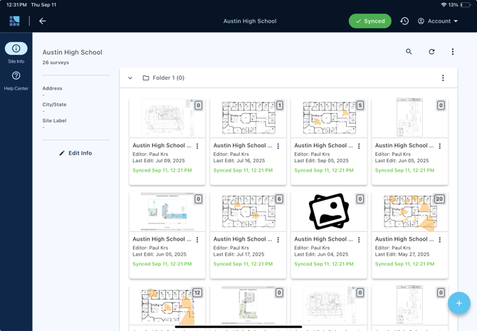The image size is (477, 331).
Task: Open thumbnail of survey edited Jul 16, 2025
Action: (248, 118)
